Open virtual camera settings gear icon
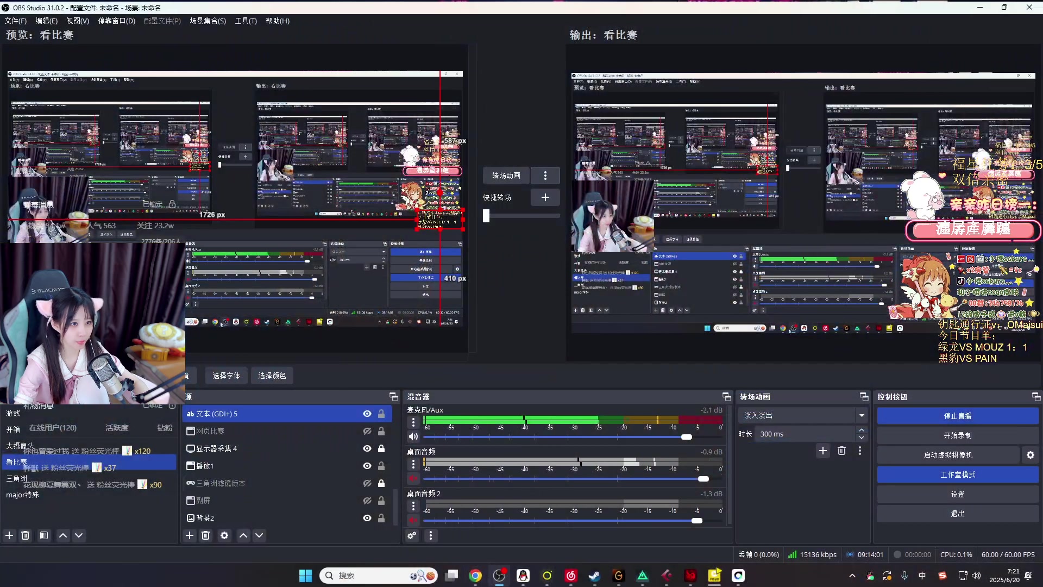Image resolution: width=1043 pixels, height=587 pixels. [x=1031, y=455]
